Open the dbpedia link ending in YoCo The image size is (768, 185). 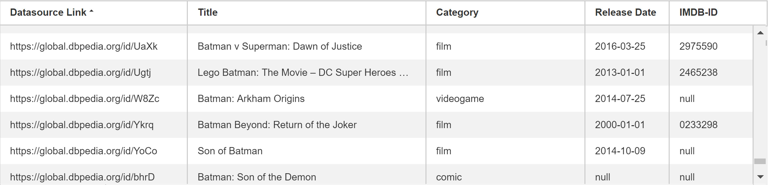(x=84, y=151)
